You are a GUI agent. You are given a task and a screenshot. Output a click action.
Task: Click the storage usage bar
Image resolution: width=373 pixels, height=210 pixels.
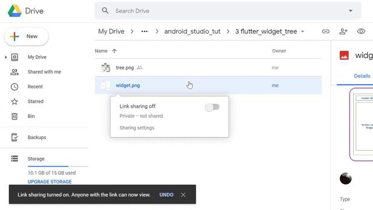(x=58, y=166)
